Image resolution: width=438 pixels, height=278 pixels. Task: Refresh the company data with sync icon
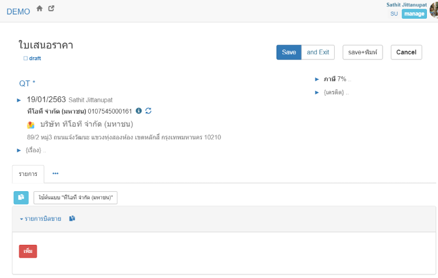click(148, 111)
